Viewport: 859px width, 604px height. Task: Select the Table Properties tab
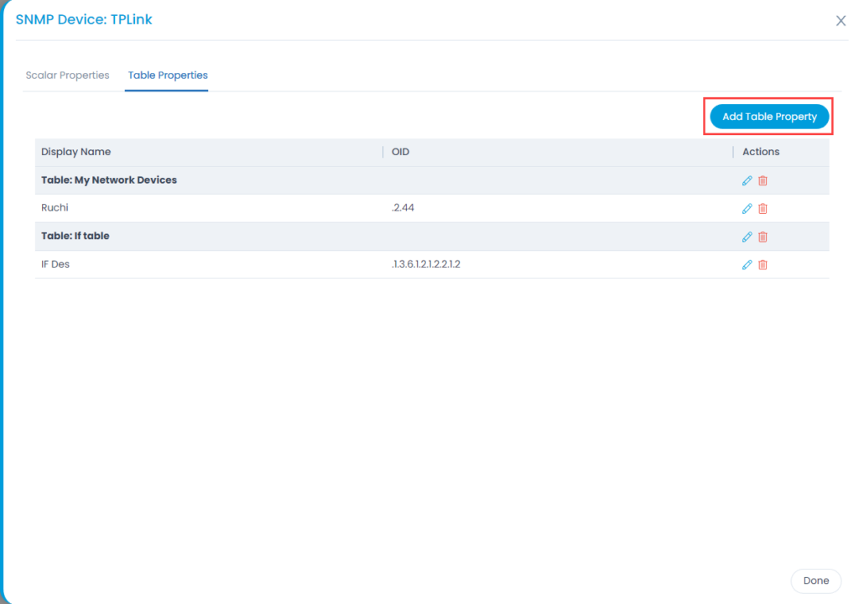(x=168, y=75)
